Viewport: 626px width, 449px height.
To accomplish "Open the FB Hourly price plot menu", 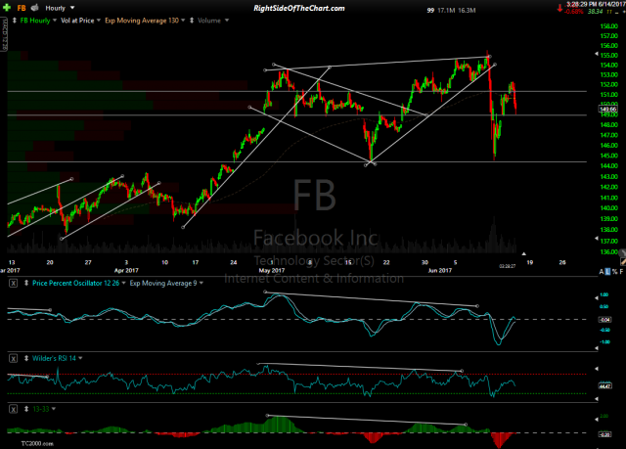I will point(38,21).
